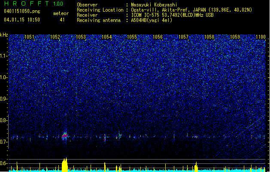
Task: Click the 'meteor' label
Action: click(x=61, y=13)
